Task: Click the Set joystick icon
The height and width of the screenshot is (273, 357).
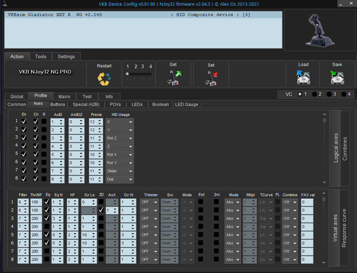Action: pyautogui.click(x=211, y=78)
